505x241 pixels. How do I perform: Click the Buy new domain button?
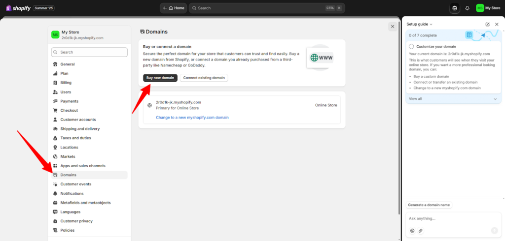coord(160,78)
